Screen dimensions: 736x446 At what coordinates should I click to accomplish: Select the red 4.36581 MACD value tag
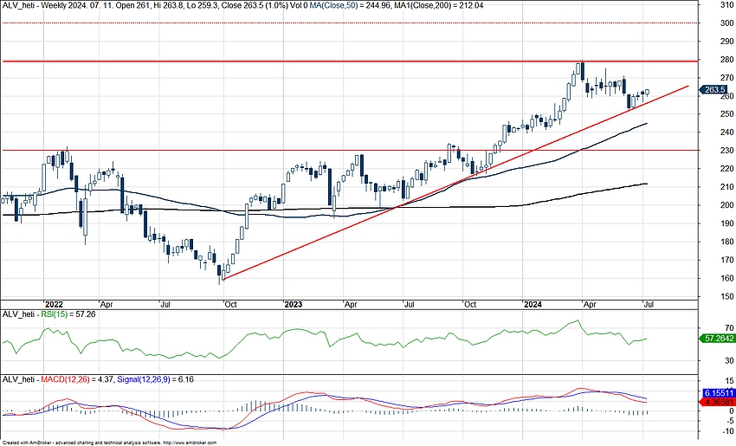[717, 403]
